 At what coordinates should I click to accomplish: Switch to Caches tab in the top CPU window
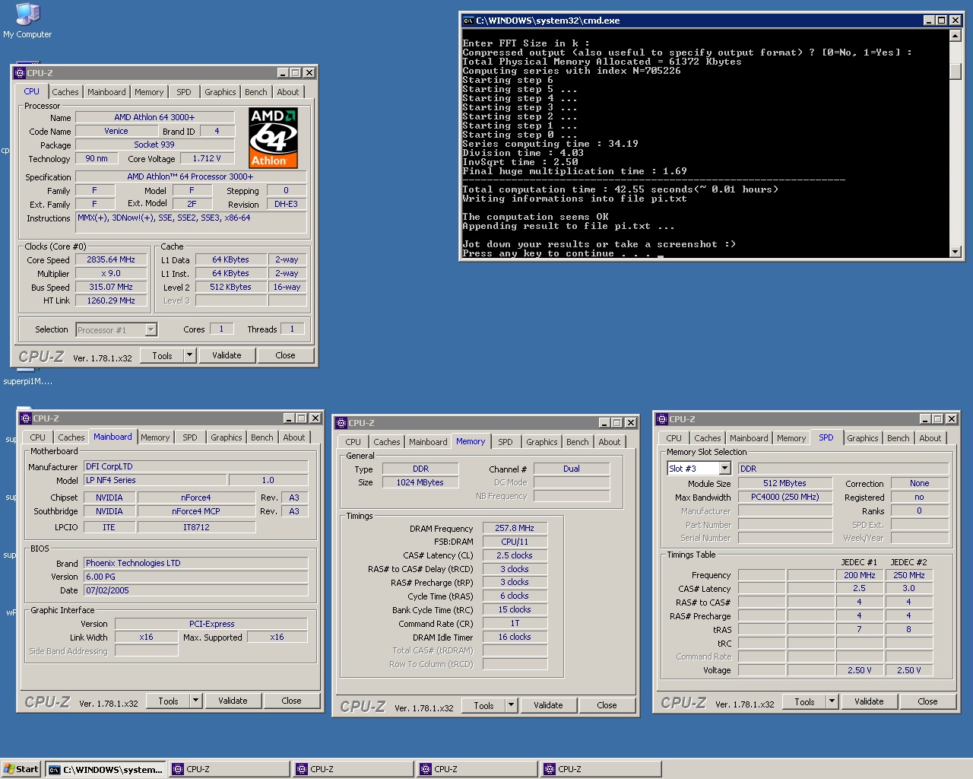coord(65,92)
